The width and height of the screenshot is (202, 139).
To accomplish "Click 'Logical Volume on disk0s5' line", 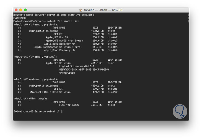I will tap(77, 66).
